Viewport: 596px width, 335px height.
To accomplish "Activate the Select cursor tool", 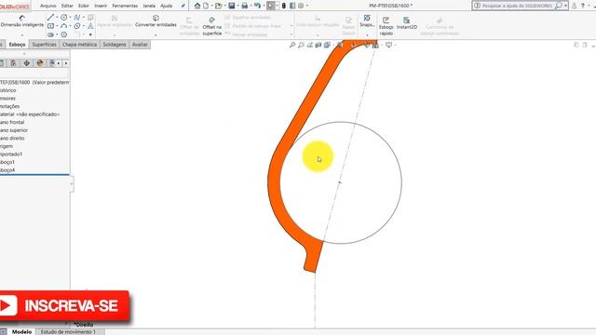I will [271, 6].
